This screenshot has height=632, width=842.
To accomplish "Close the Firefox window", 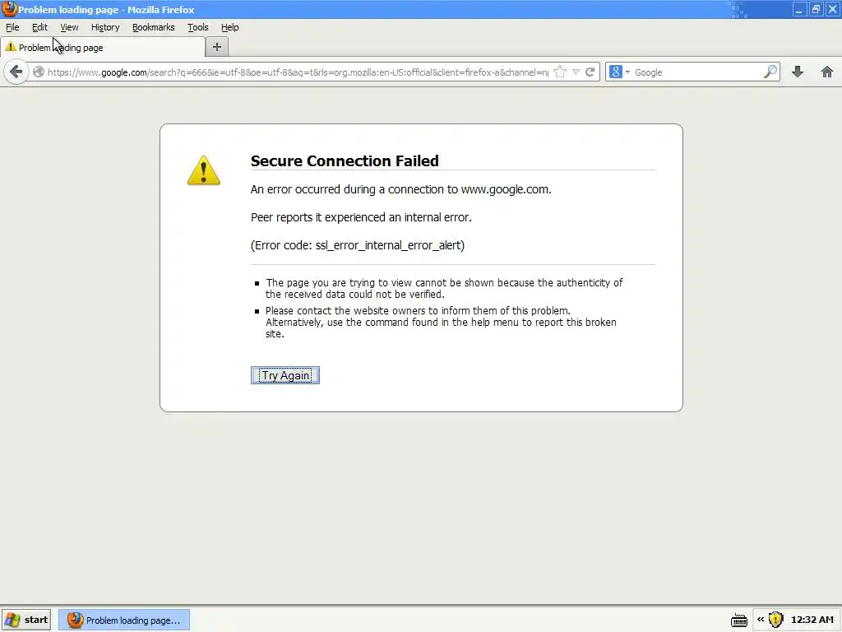I will point(832,10).
